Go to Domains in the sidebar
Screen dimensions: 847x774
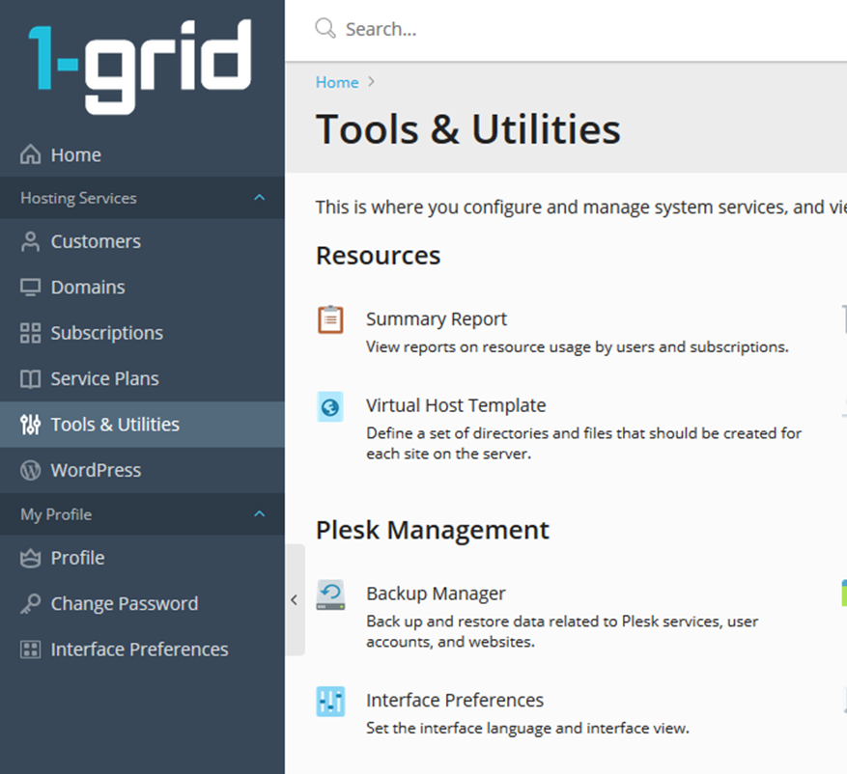point(142,288)
